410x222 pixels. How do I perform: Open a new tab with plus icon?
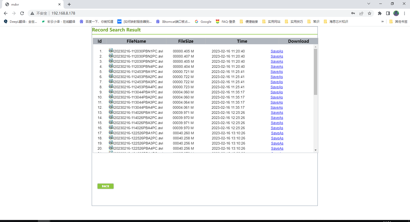click(x=69, y=4)
